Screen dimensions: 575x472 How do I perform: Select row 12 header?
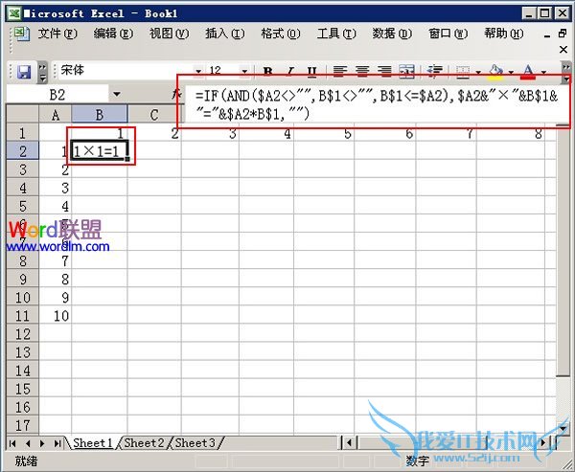pos(23,334)
